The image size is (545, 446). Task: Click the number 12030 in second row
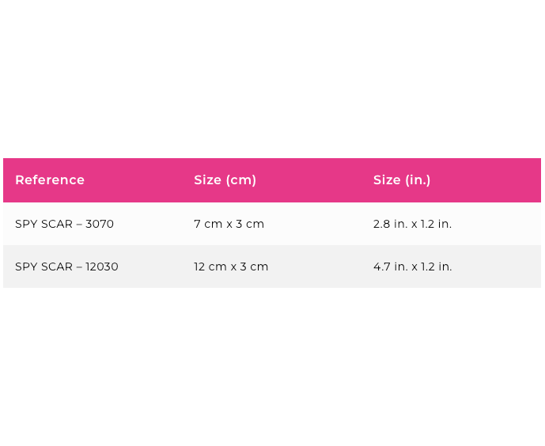[102, 266]
